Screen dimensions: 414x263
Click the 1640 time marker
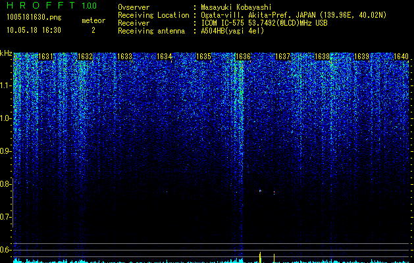[401, 57]
